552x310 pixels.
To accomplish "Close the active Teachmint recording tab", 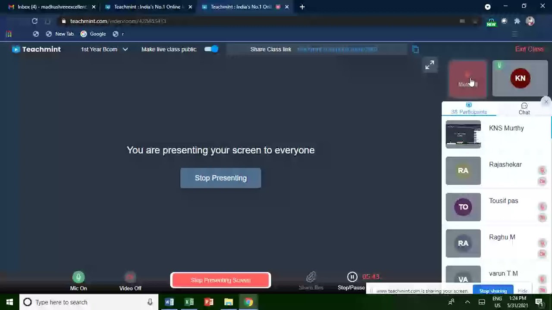I will 287,7.
